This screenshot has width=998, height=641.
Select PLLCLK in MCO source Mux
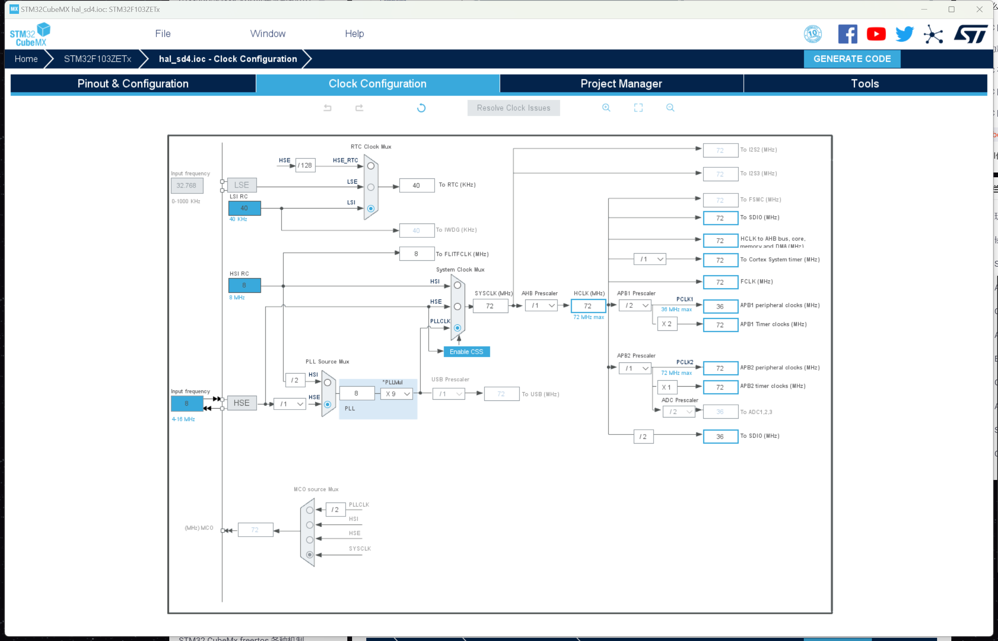(x=309, y=510)
